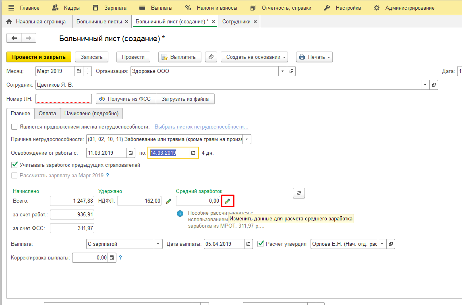Click the Номер ЛН input field
This screenshot has width=462, height=305.
tap(64, 99)
